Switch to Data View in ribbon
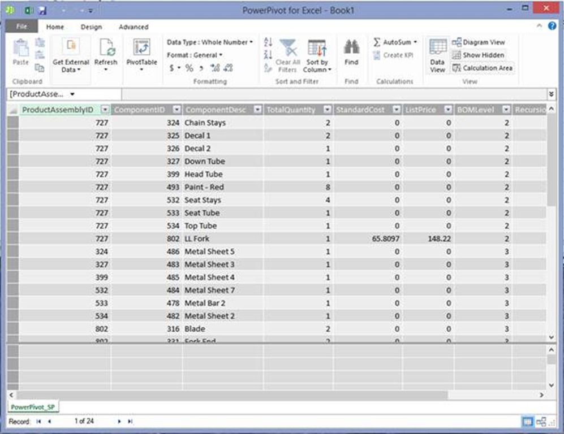The height and width of the screenshot is (434, 564). [x=438, y=56]
